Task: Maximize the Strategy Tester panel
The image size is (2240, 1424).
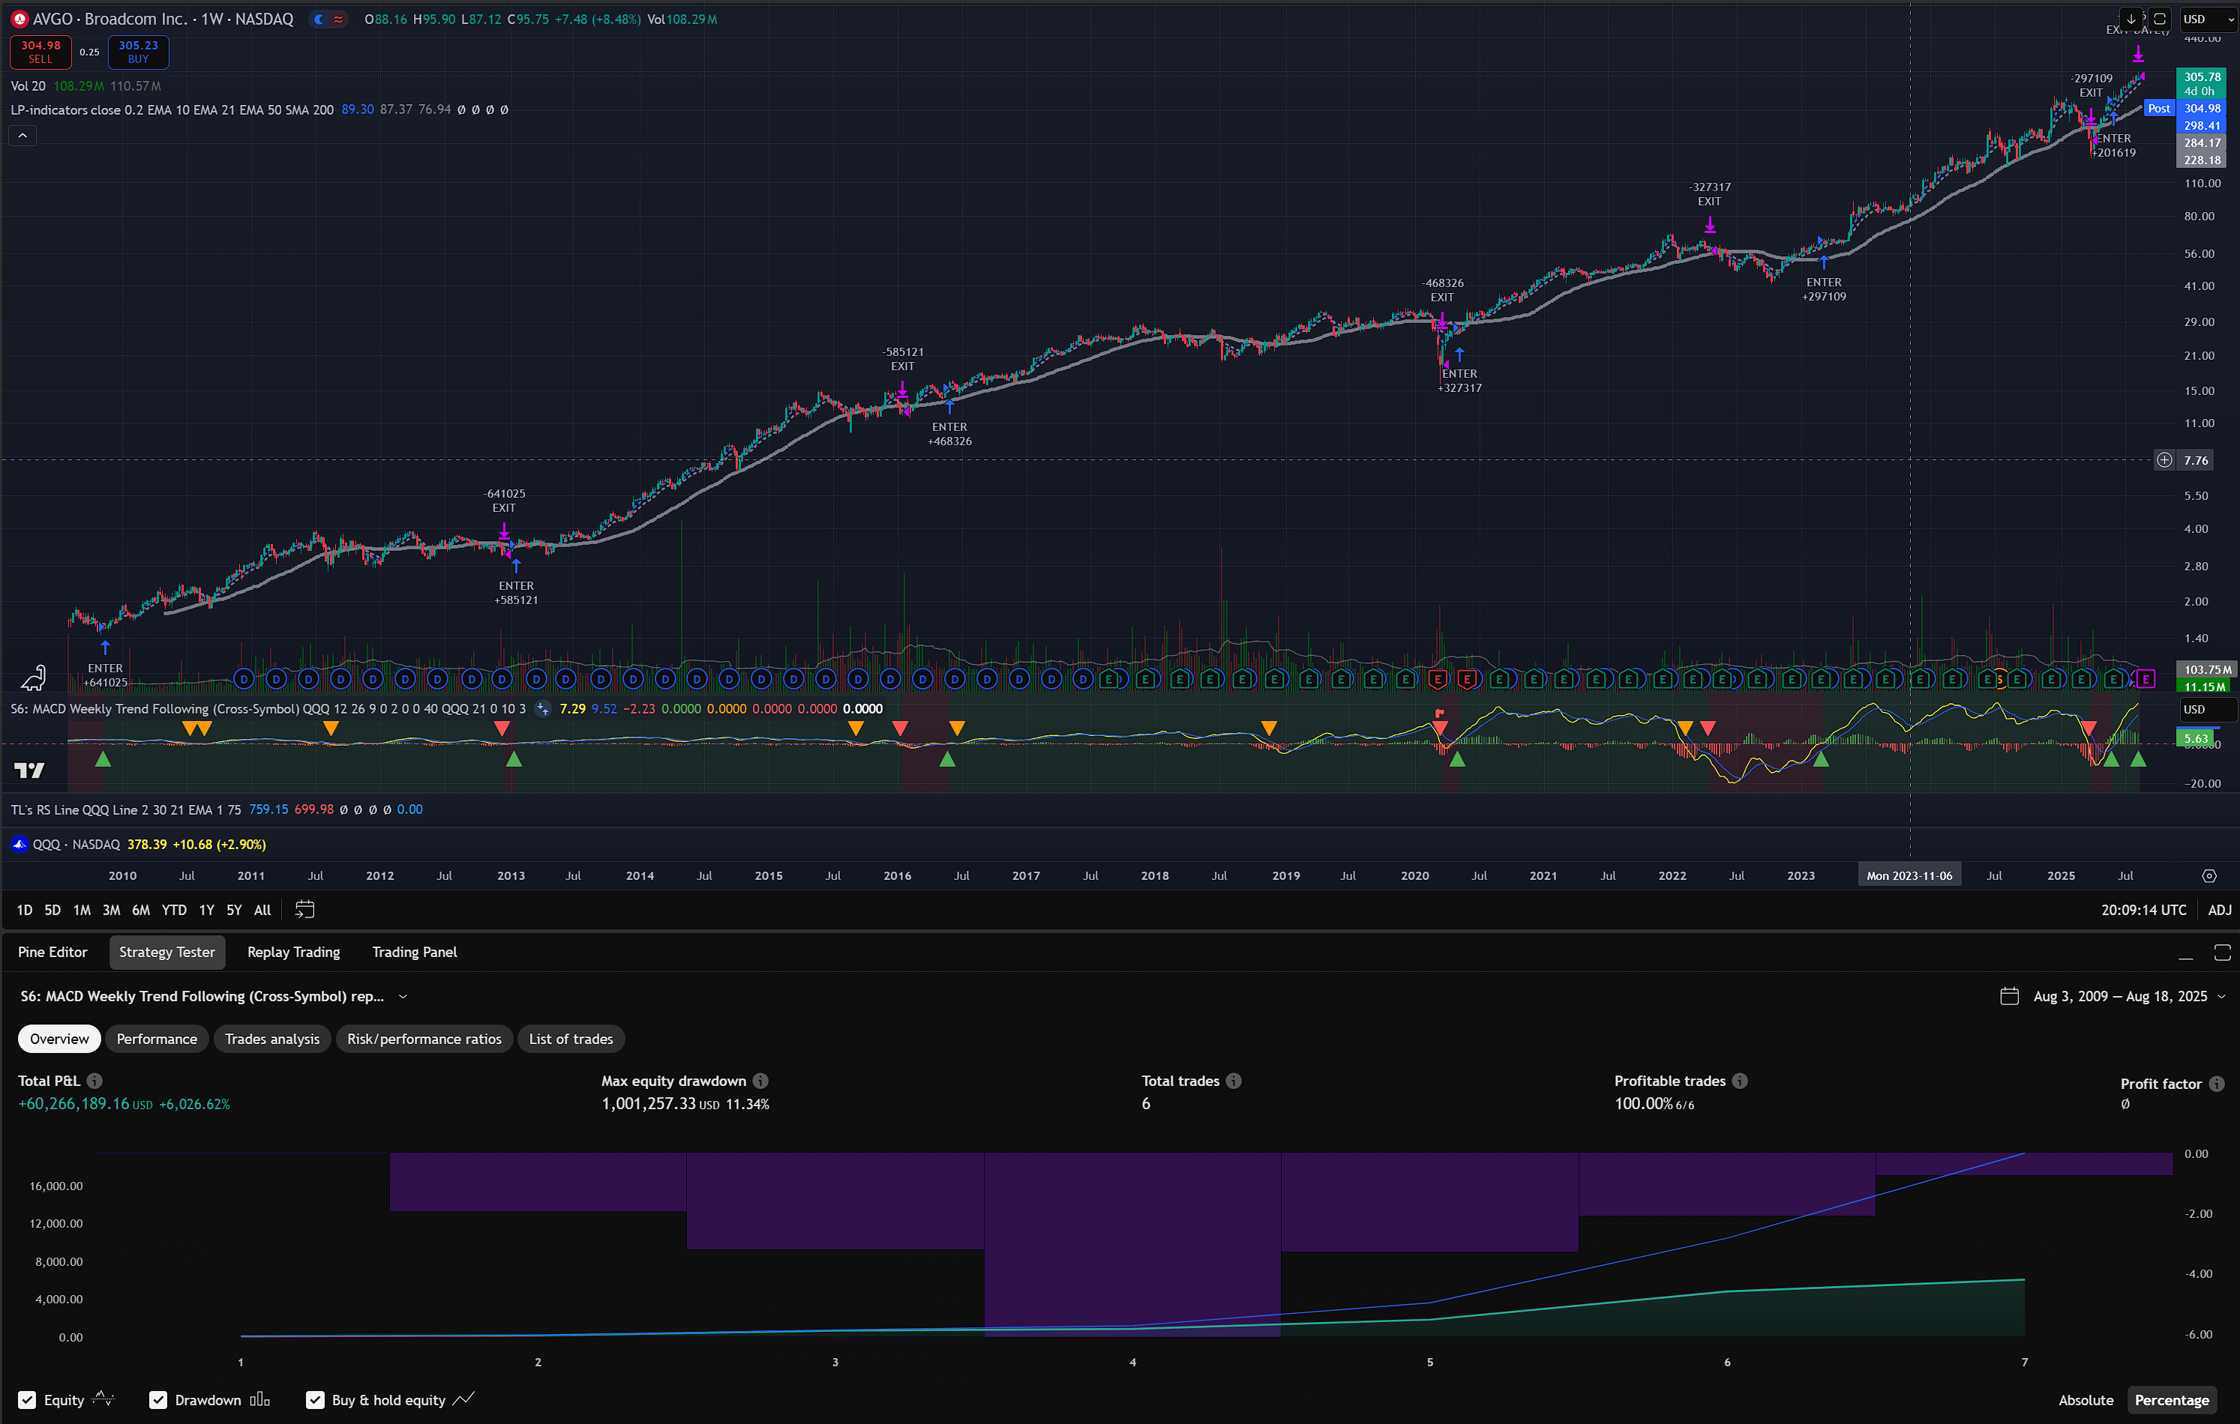Action: (2222, 952)
